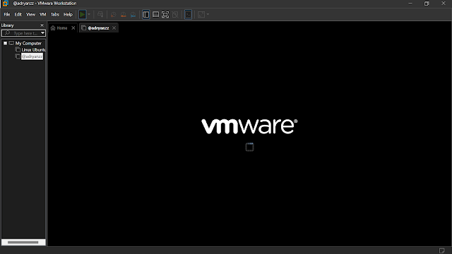The image size is (452, 254).
Task: Enter full screen mode via toolbar icon
Action: tap(165, 14)
